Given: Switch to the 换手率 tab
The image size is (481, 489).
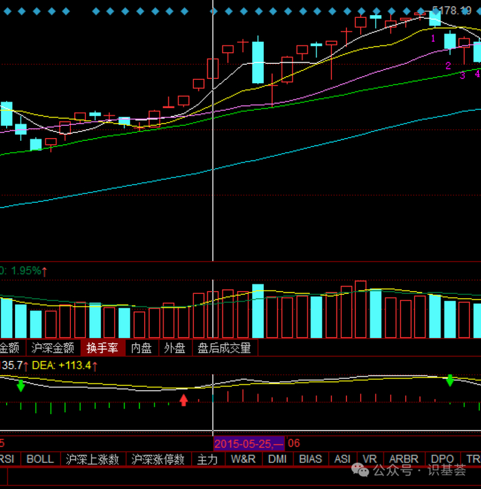Looking at the screenshot, I should pyautogui.click(x=102, y=348).
